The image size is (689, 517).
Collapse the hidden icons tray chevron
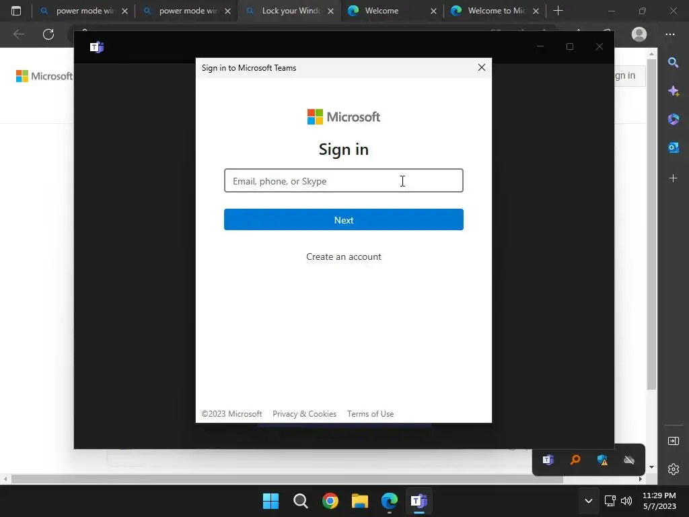[x=588, y=501]
